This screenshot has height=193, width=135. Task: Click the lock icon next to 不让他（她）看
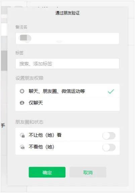pyautogui.click(x=22, y=135)
